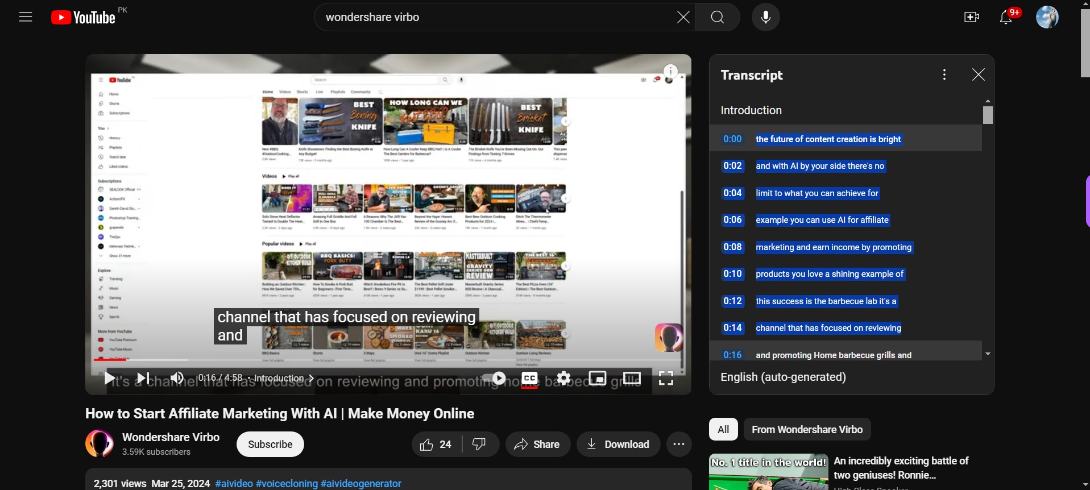The height and width of the screenshot is (490, 1090).
Task: Open Wondershare Virbo channel name link
Action: click(x=171, y=437)
